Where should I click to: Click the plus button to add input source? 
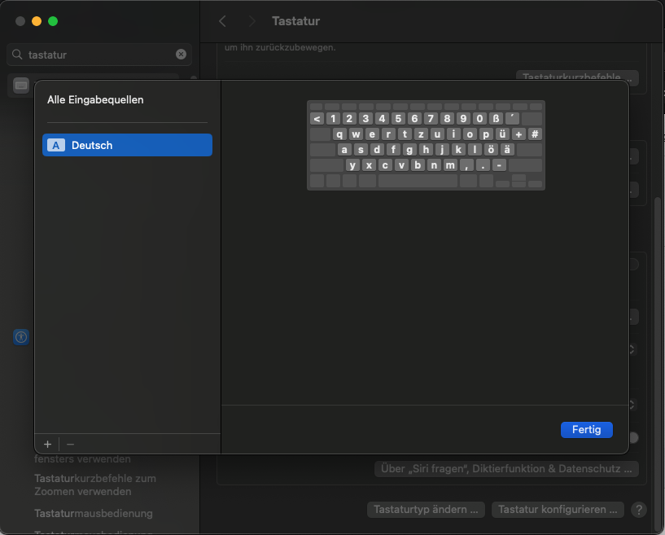pos(47,444)
